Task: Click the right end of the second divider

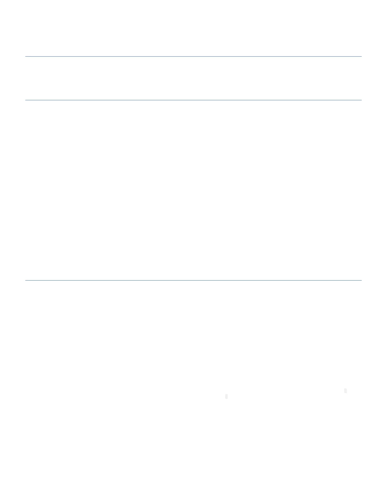Action: pos(360,100)
